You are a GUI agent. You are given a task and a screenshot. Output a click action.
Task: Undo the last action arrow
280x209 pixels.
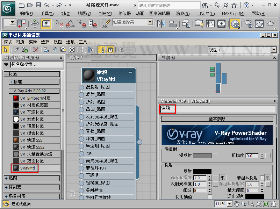(47, 5)
